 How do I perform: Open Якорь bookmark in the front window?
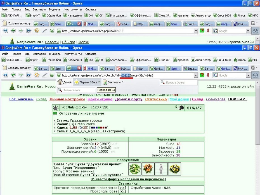click(x=240, y=60)
